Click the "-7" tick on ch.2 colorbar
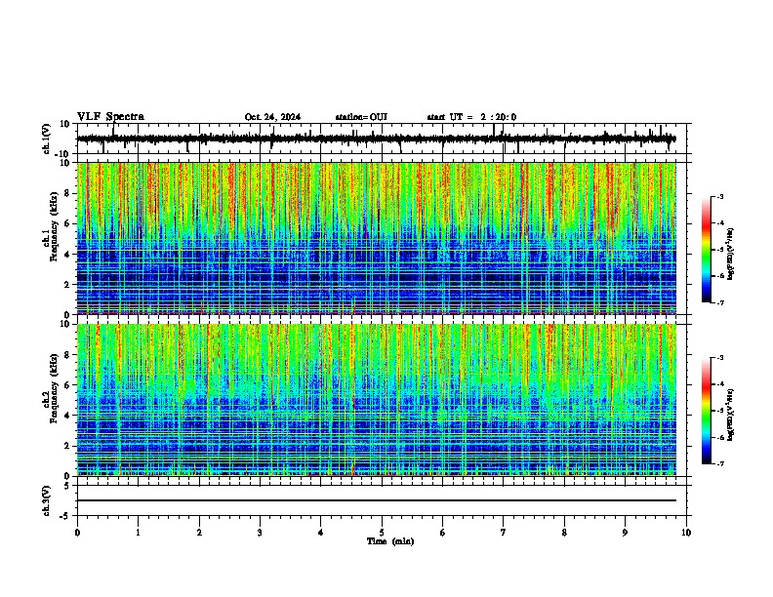 click(720, 464)
